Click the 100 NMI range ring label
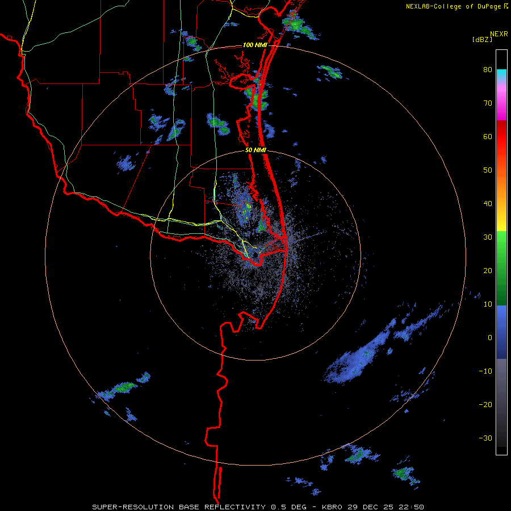The height and width of the screenshot is (511, 511). [255, 45]
